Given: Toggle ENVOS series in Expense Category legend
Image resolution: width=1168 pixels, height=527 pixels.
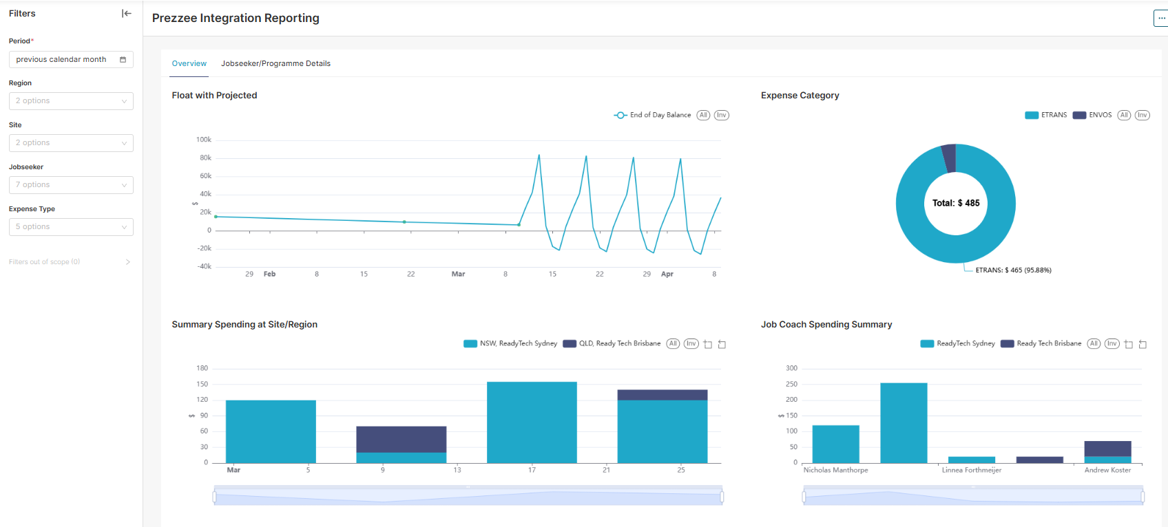Looking at the screenshot, I should (1092, 115).
